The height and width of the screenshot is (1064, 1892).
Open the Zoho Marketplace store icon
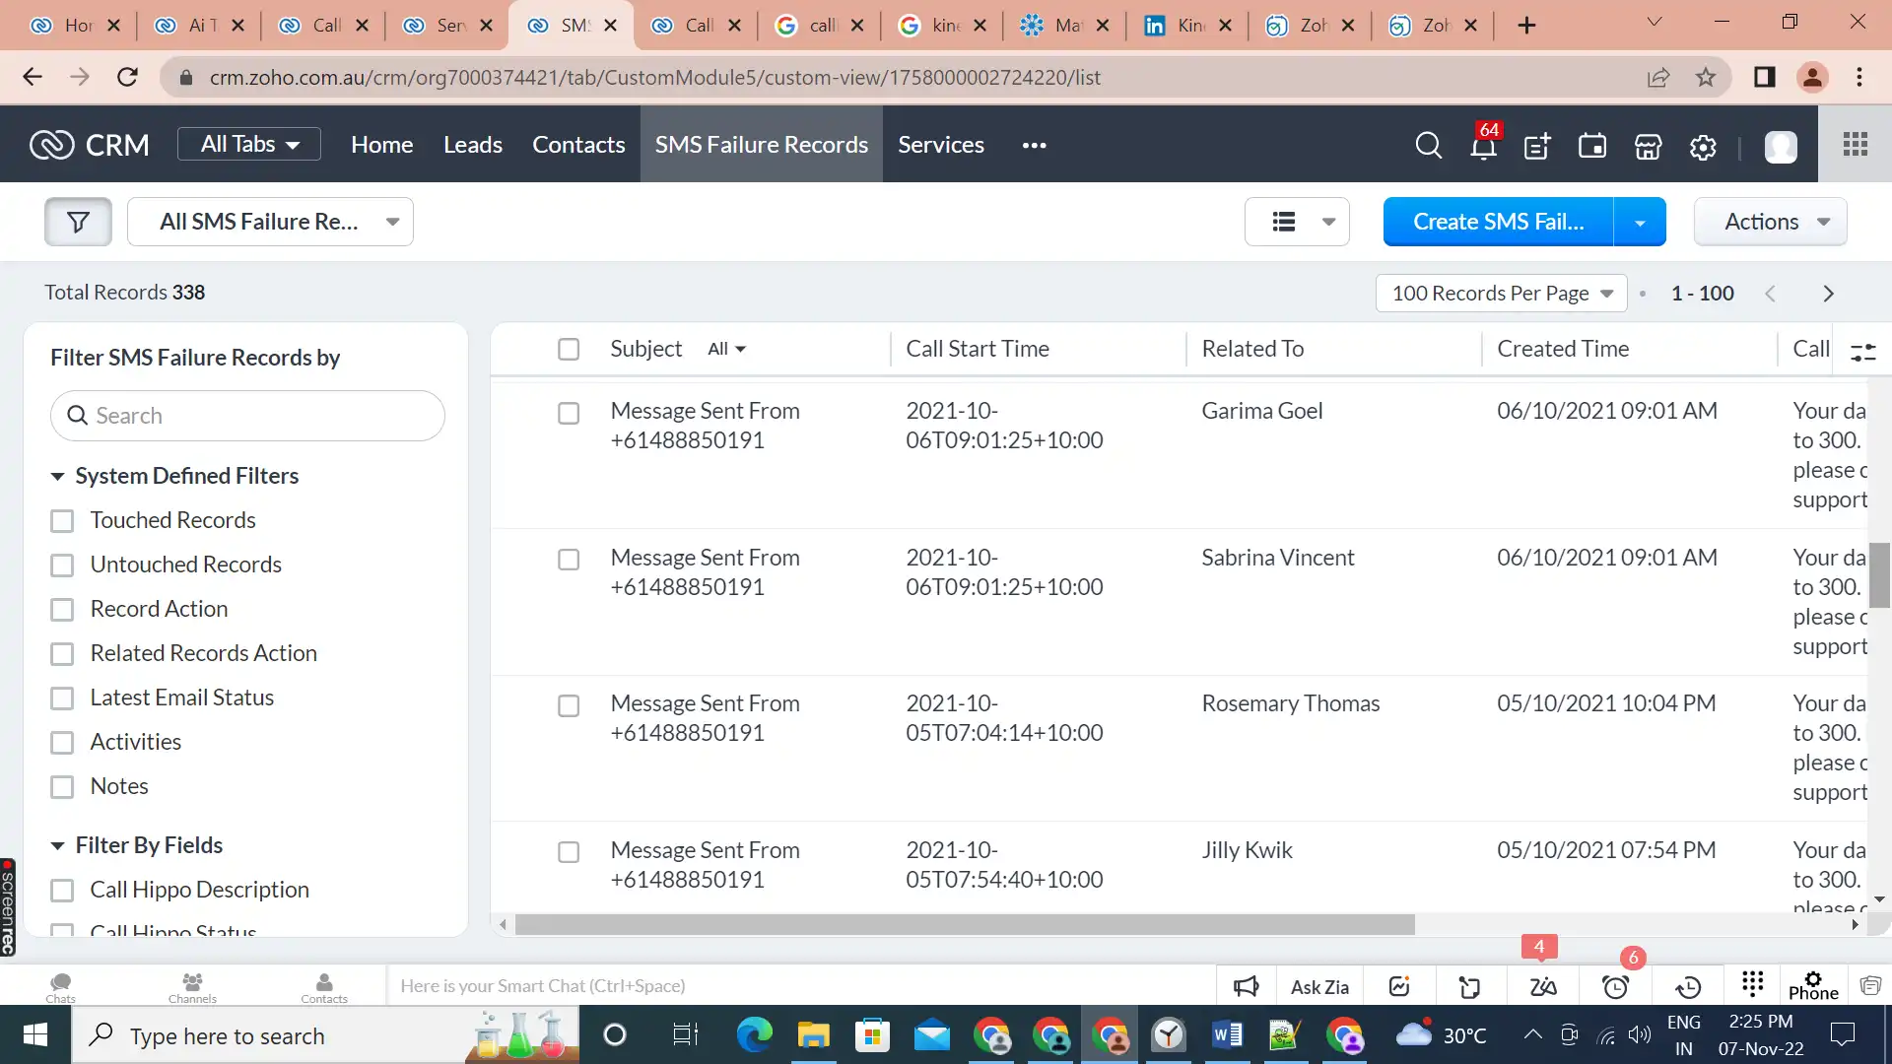pyautogui.click(x=1647, y=146)
